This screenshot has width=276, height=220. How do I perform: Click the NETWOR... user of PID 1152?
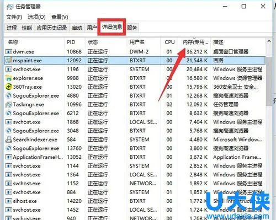click(143, 184)
